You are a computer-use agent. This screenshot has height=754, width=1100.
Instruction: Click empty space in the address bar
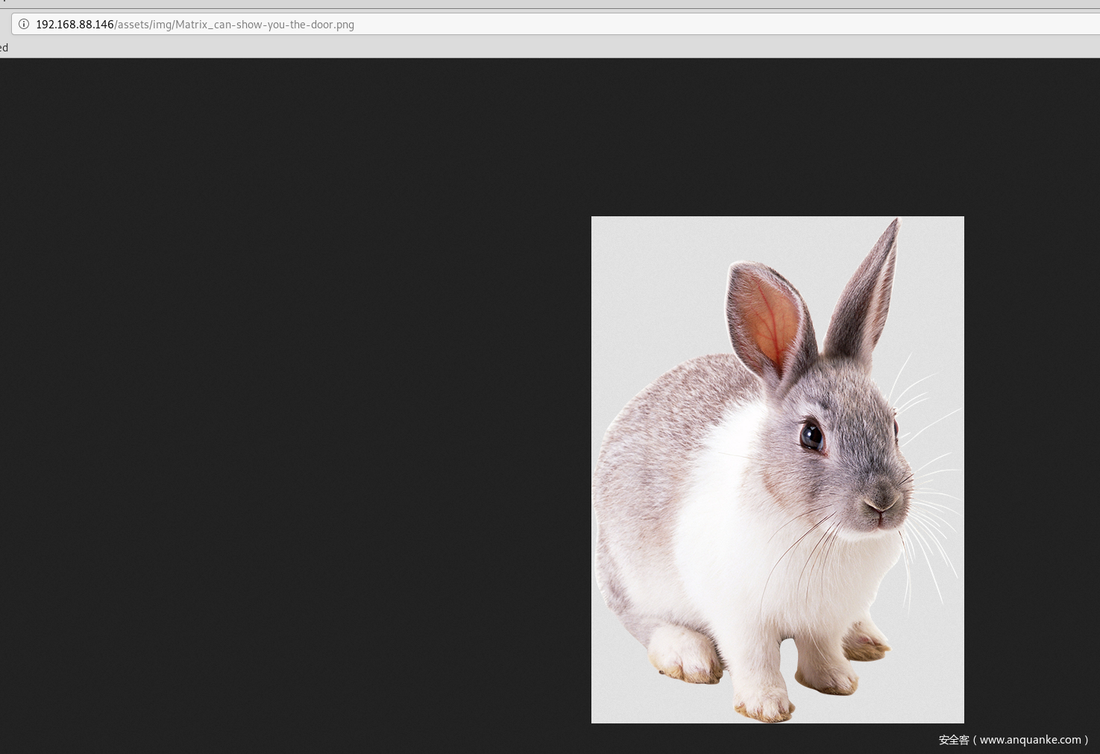click(x=671, y=25)
